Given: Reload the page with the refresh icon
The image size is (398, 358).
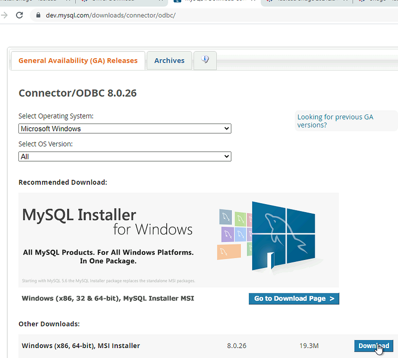Looking at the screenshot, I should coord(19,15).
